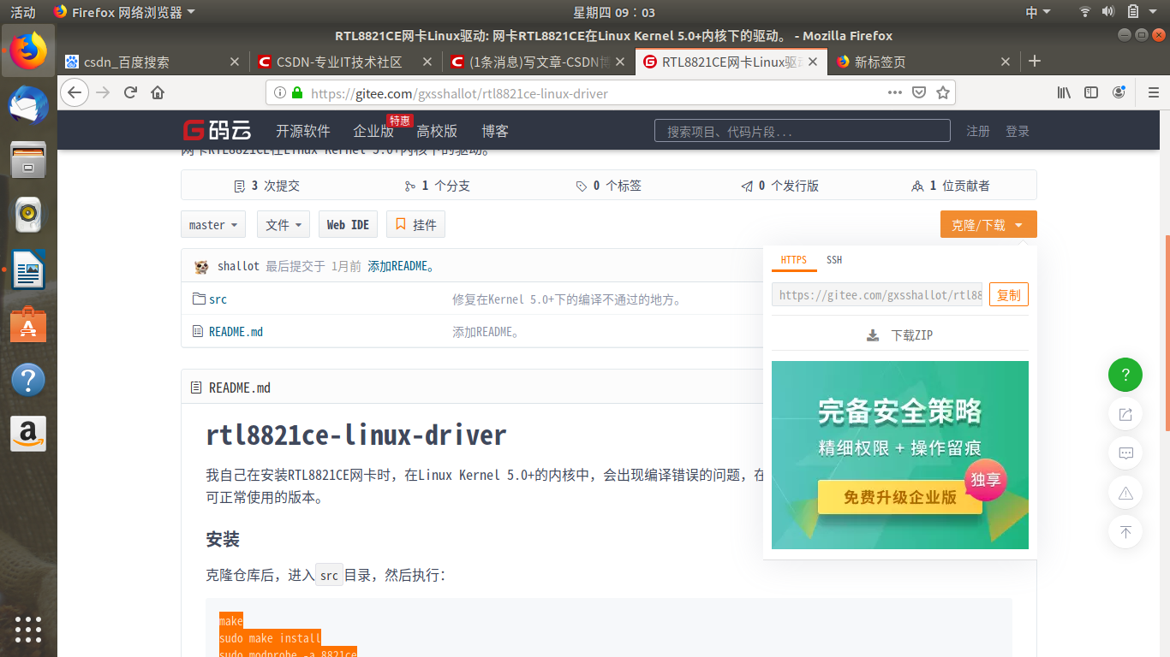Save page to Pocket icon

coord(918,92)
